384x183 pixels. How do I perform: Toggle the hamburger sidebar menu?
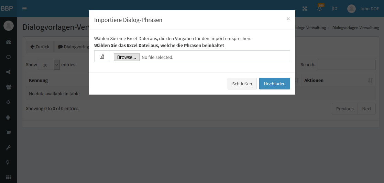pos(24,9)
